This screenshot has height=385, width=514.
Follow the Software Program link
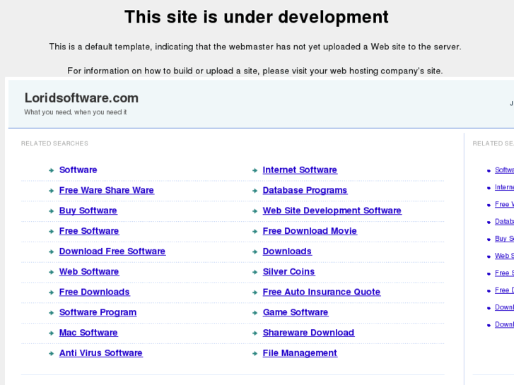click(x=98, y=312)
